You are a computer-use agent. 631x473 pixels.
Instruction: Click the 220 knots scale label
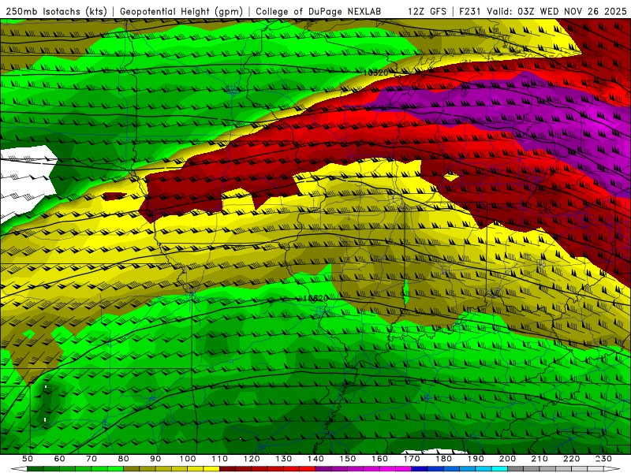[x=571, y=459]
